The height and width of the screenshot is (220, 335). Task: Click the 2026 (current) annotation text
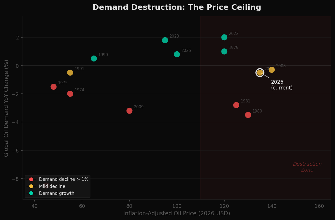[282, 84]
